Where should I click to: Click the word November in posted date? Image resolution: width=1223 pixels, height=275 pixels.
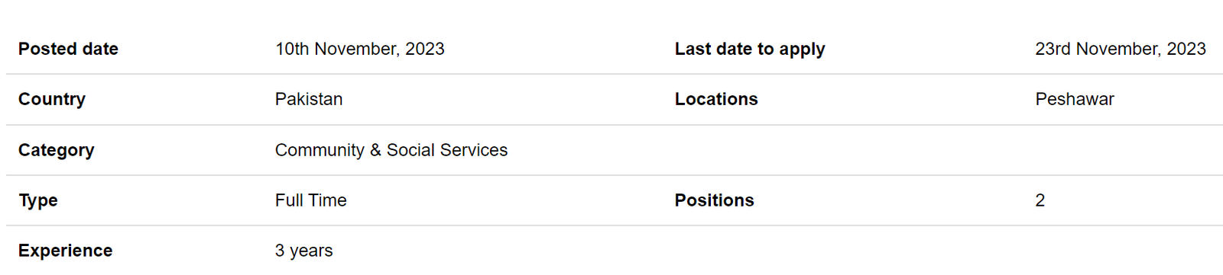pyautogui.click(x=356, y=49)
